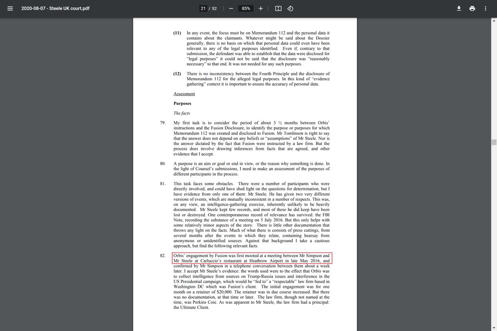Click the line 'In any event, the focus must be'
Screen dimensions: 497x331
[258, 33]
